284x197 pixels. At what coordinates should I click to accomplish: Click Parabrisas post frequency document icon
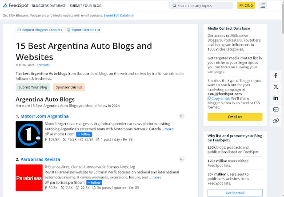[x=94, y=188]
